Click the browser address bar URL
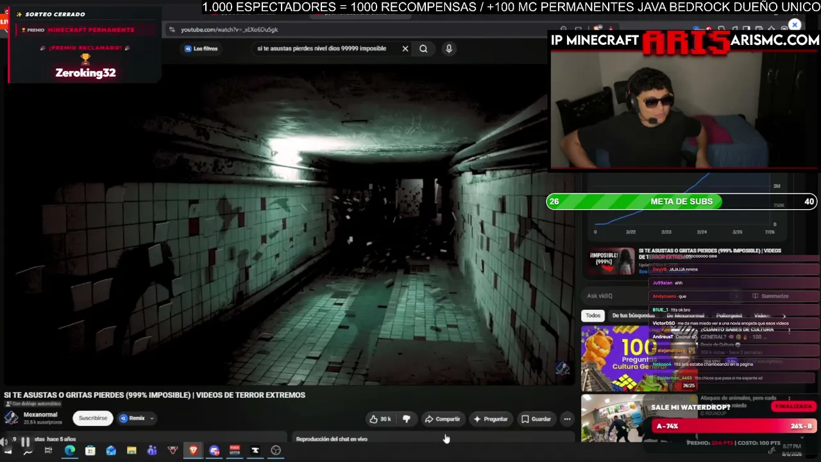Image resolution: width=821 pixels, height=462 pixels. pyautogui.click(x=230, y=30)
